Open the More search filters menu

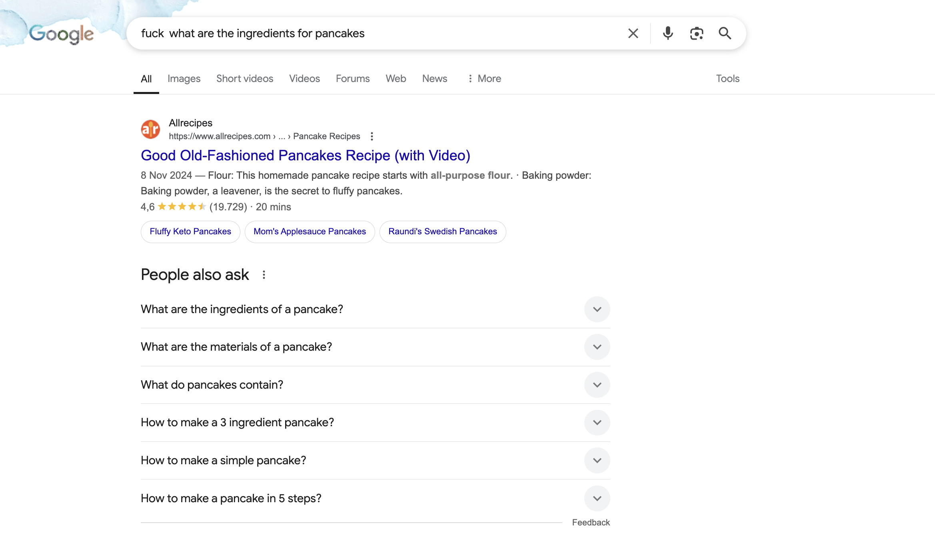tap(484, 79)
